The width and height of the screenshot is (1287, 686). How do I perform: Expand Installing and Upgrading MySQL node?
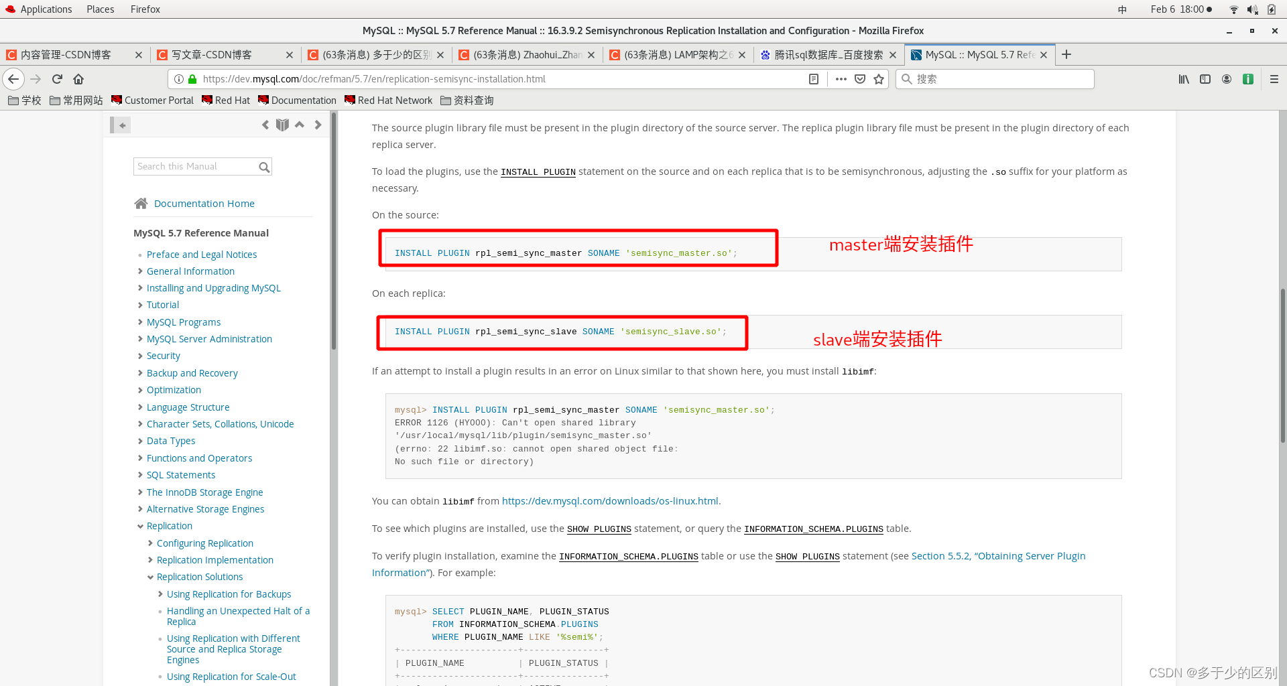pyautogui.click(x=140, y=288)
